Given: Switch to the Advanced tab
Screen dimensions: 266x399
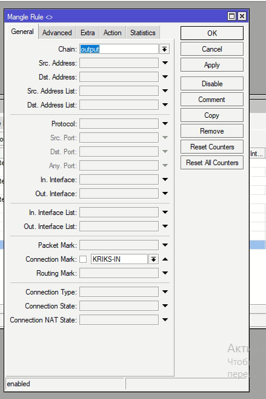Looking at the screenshot, I should click(57, 33).
